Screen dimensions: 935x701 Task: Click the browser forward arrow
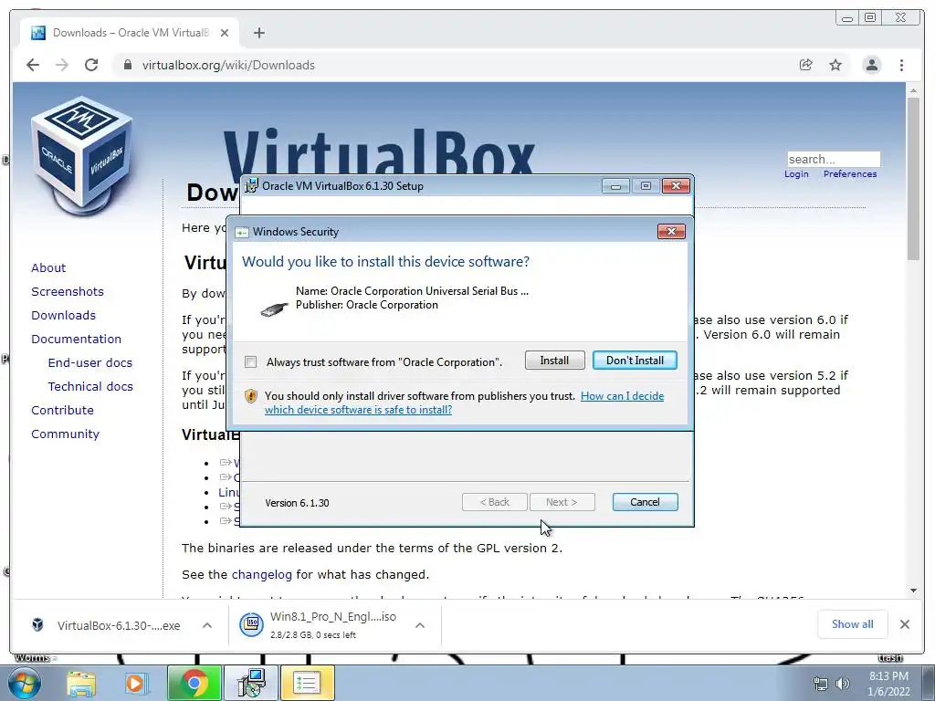coord(62,65)
